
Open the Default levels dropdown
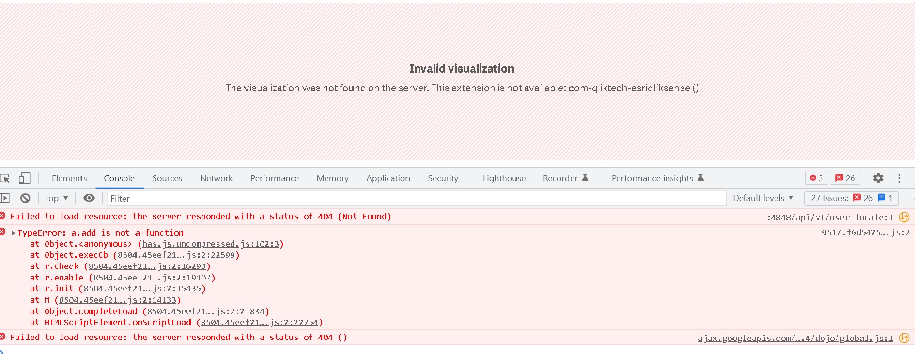point(763,198)
